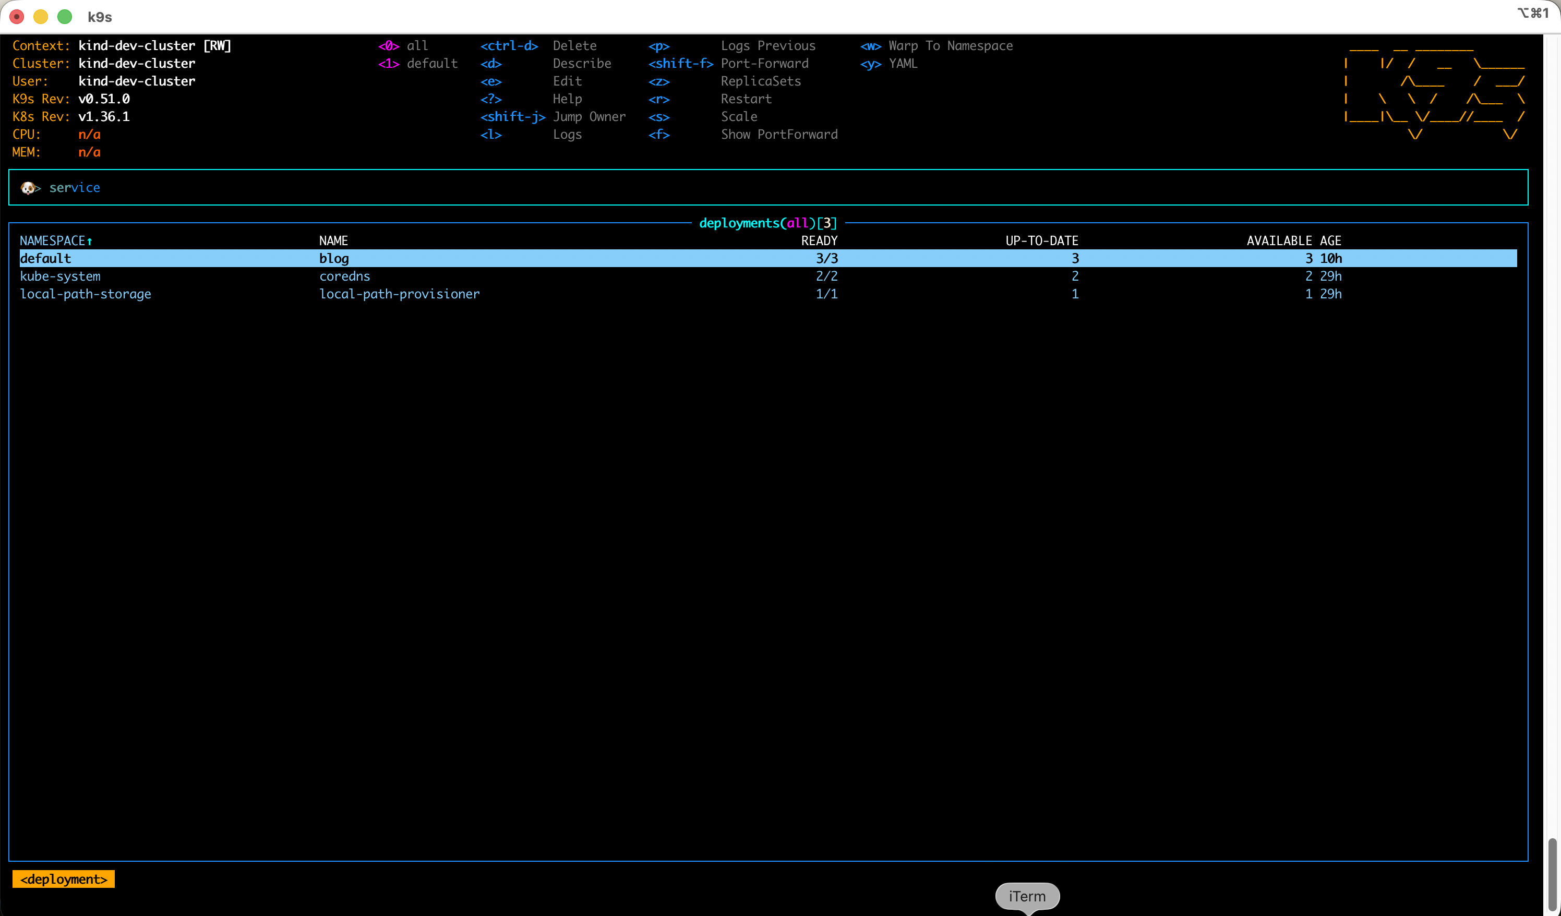Select the default blog deployment row

[768, 258]
